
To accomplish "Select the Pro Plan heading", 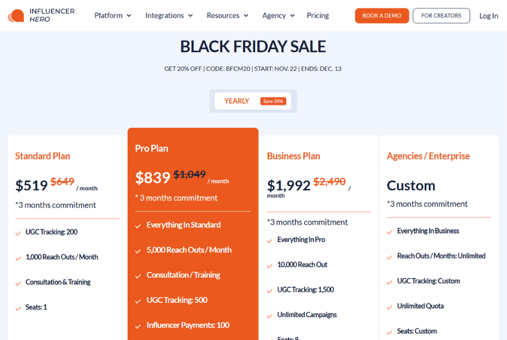I will 152,149.
